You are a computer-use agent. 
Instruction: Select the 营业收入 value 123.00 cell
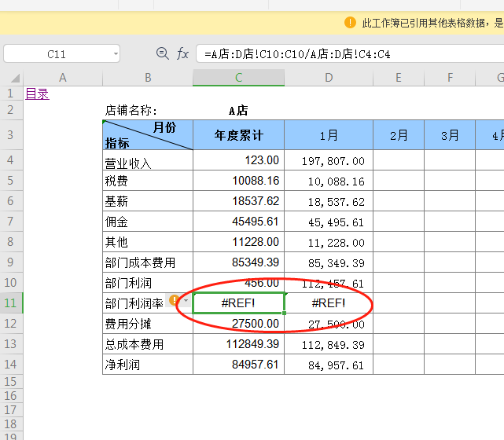click(x=238, y=160)
